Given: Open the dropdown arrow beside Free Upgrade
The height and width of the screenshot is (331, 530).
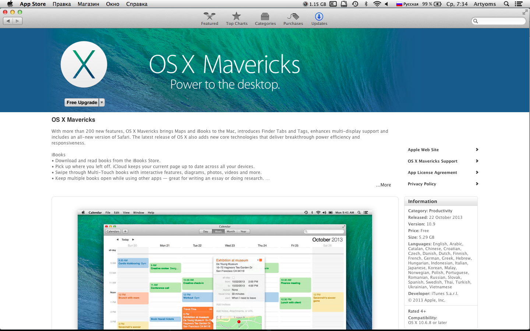Looking at the screenshot, I should (102, 103).
